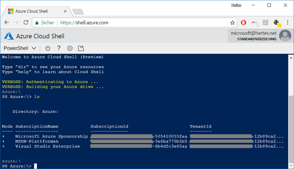Click the browser back button

pyautogui.click(x=7, y=22)
